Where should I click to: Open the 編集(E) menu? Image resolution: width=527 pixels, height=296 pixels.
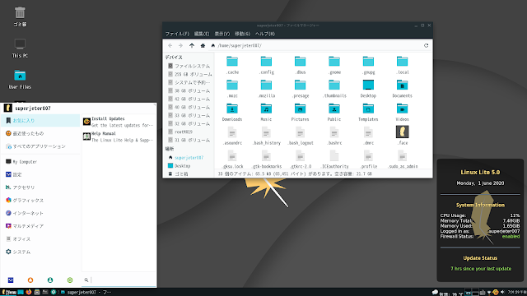pos(202,34)
